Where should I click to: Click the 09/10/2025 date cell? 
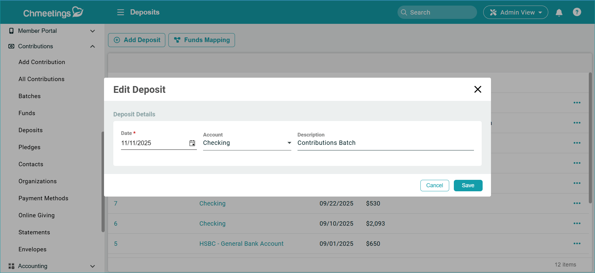click(x=336, y=223)
